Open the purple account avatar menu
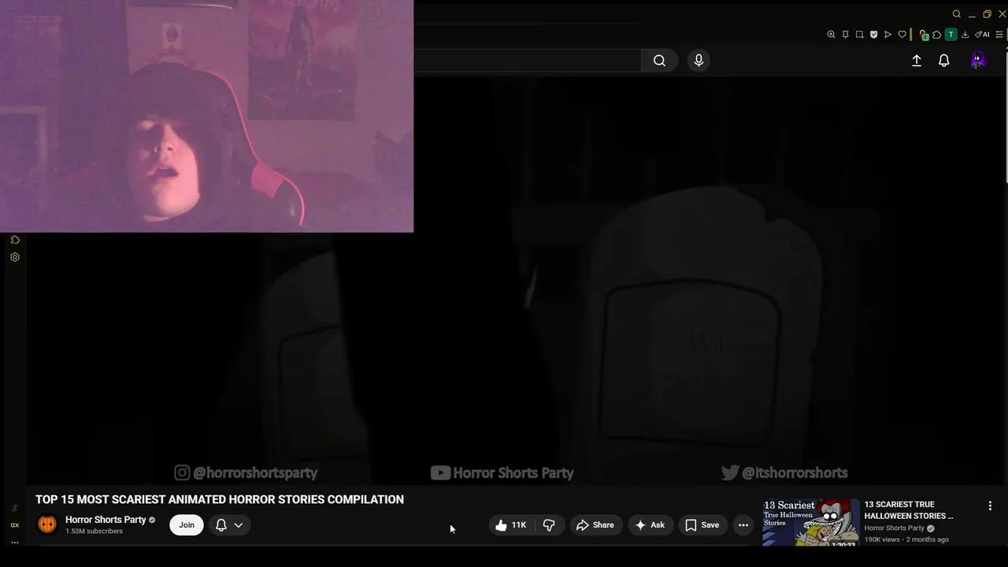Image resolution: width=1008 pixels, height=567 pixels. coord(977,61)
